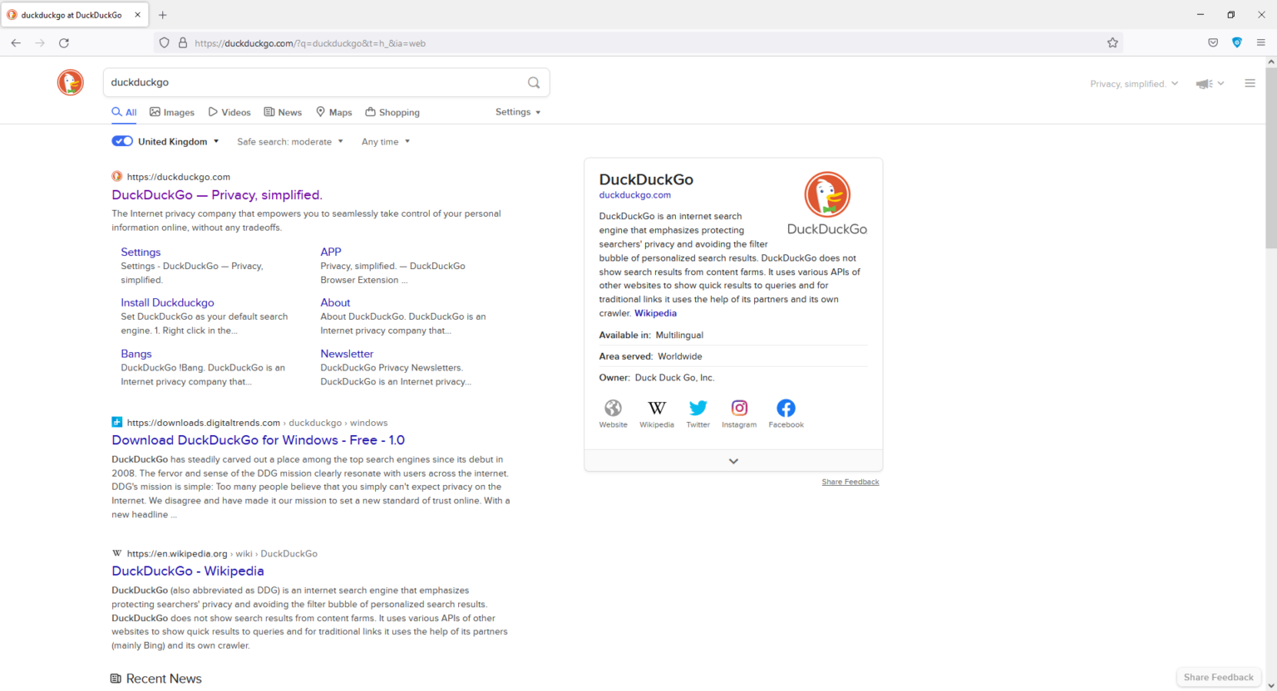Viewport: 1277px width, 691px height.
Task: Start the search with the magnifying glass icon
Action: click(534, 82)
